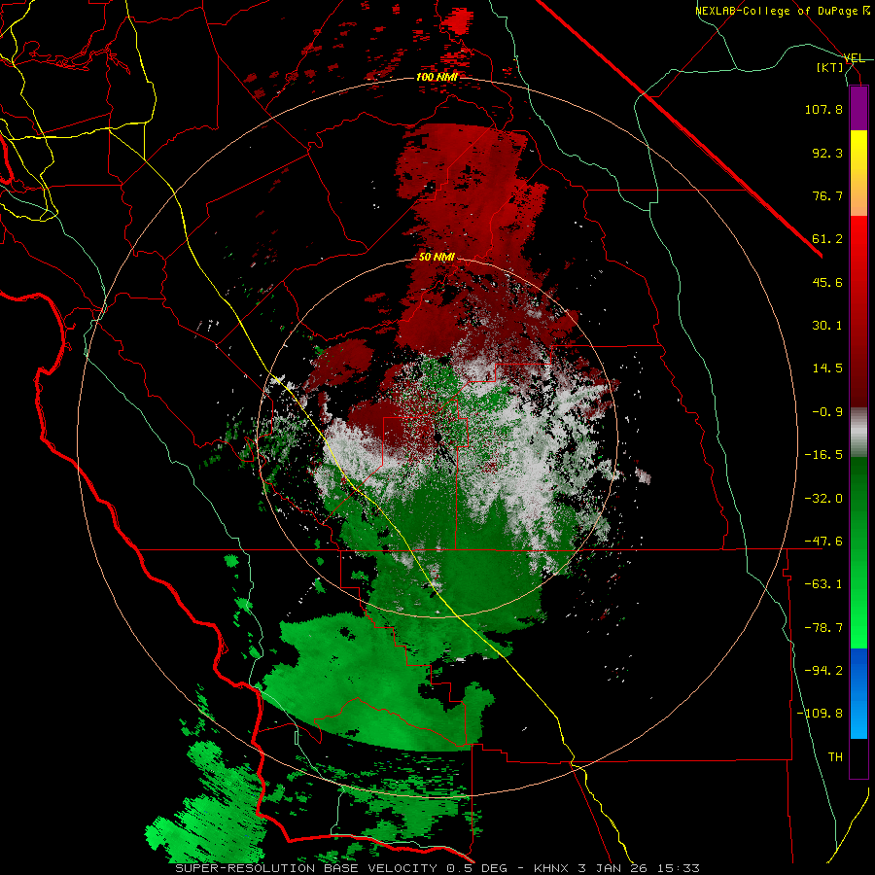Click the 100 NMI range ring label

pos(437,77)
